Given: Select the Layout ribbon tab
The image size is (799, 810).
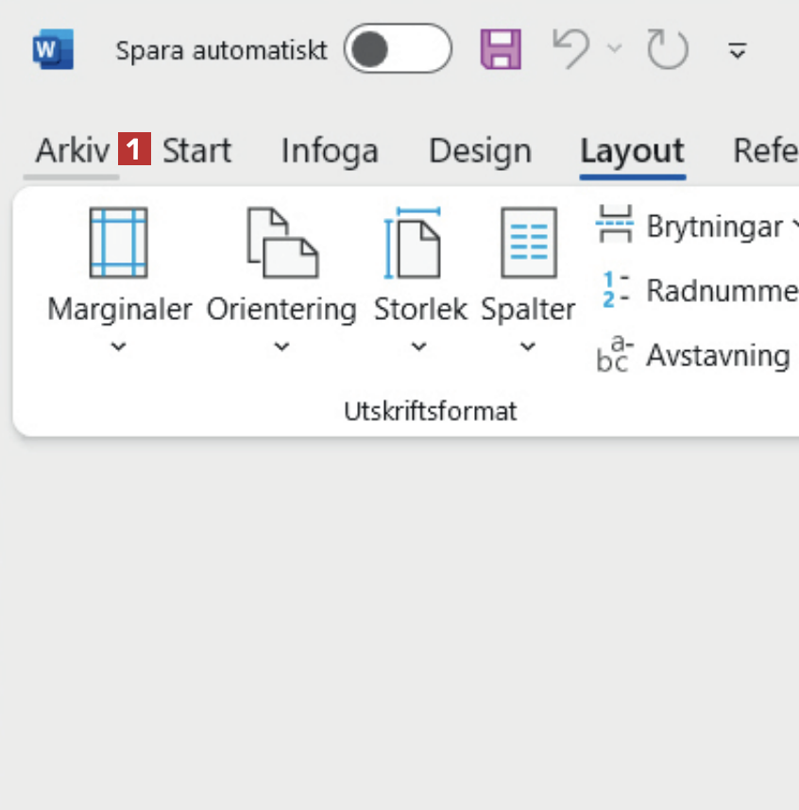Looking at the screenshot, I should click(x=632, y=151).
